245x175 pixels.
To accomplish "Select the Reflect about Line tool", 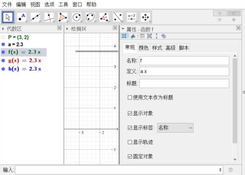I will [118, 17].
